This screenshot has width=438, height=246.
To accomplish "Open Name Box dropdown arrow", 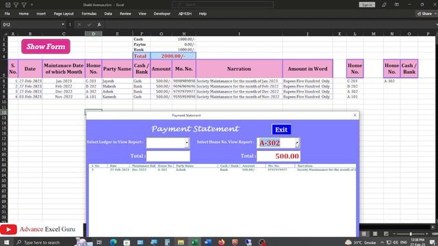I will click(x=63, y=25).
